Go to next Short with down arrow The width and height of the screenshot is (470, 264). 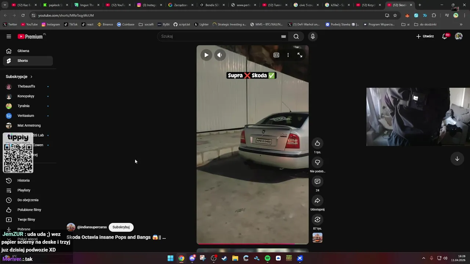point(457,159)
